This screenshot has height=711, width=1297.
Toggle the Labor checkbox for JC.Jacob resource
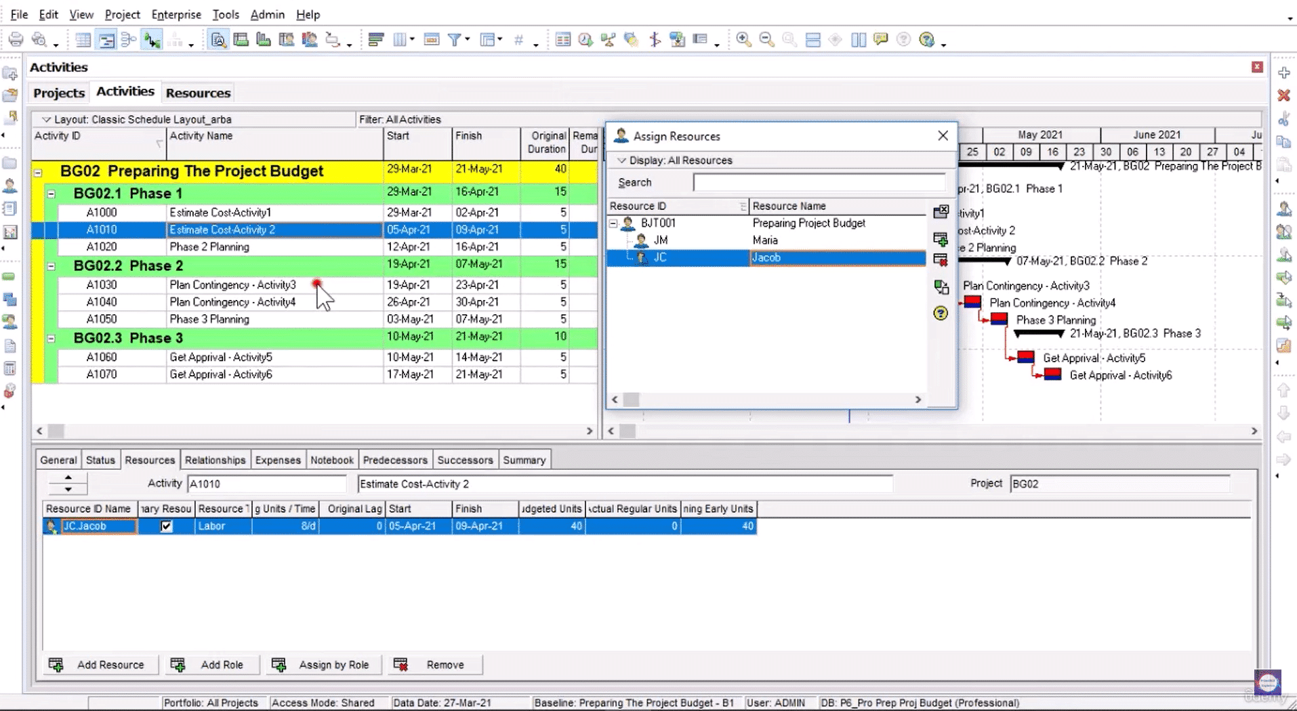[x=167, y=526]
